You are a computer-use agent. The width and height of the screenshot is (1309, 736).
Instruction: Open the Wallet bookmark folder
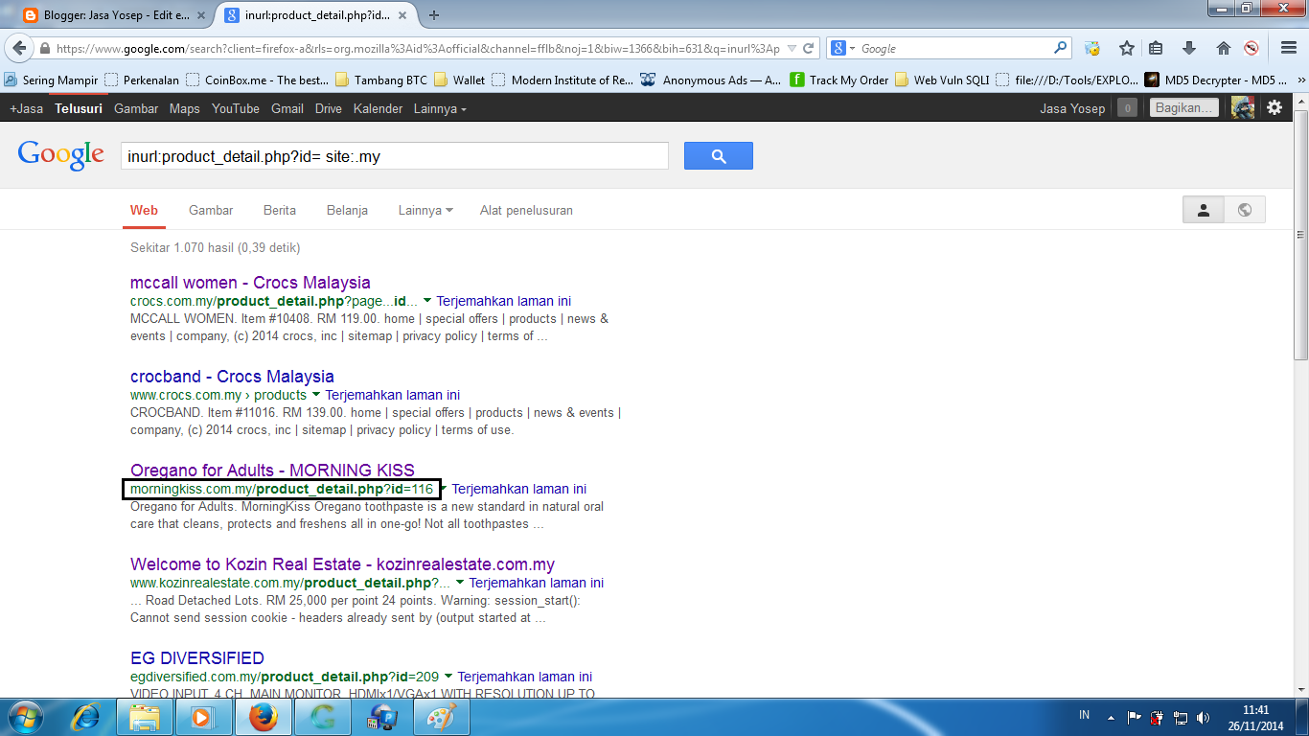coord(460,80)
